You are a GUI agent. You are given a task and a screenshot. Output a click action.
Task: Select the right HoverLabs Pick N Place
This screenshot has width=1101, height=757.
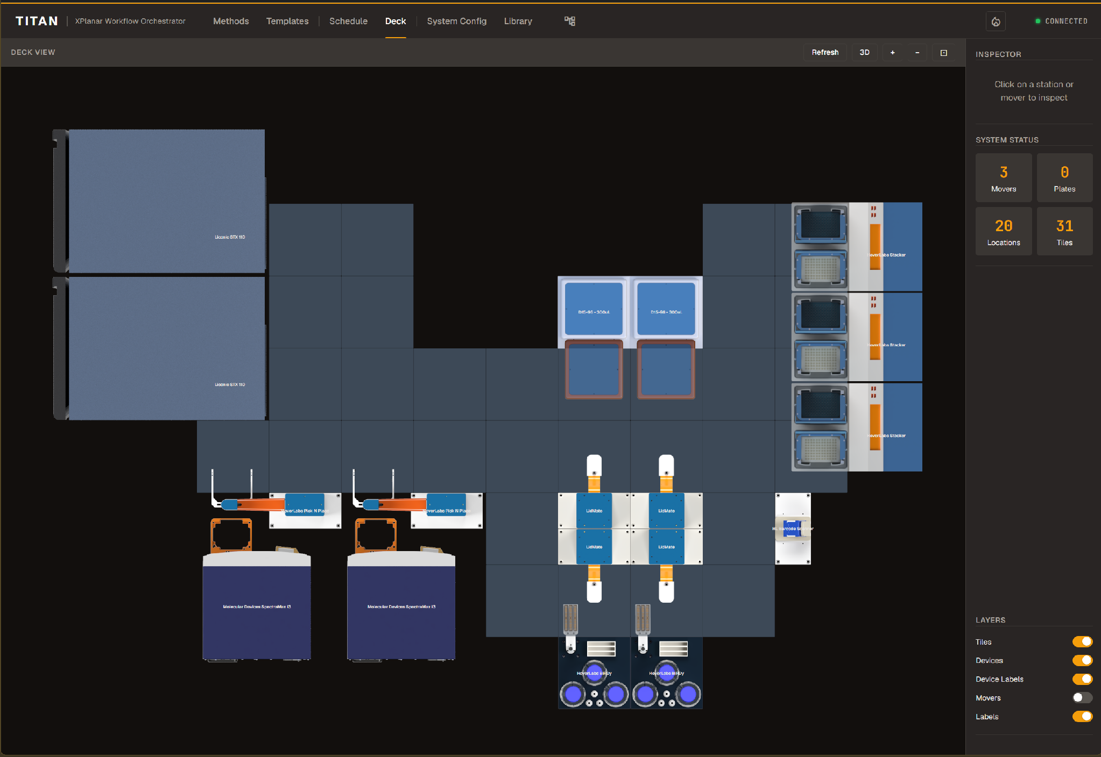[446, 511]
